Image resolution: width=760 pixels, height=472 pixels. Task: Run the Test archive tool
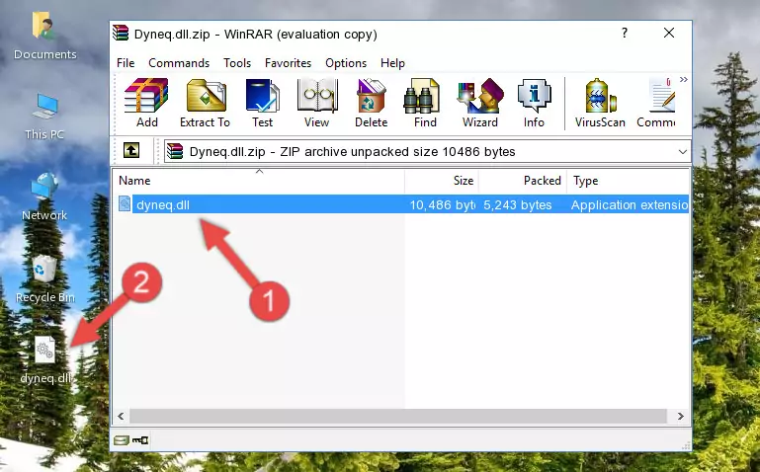coord(262,103)
